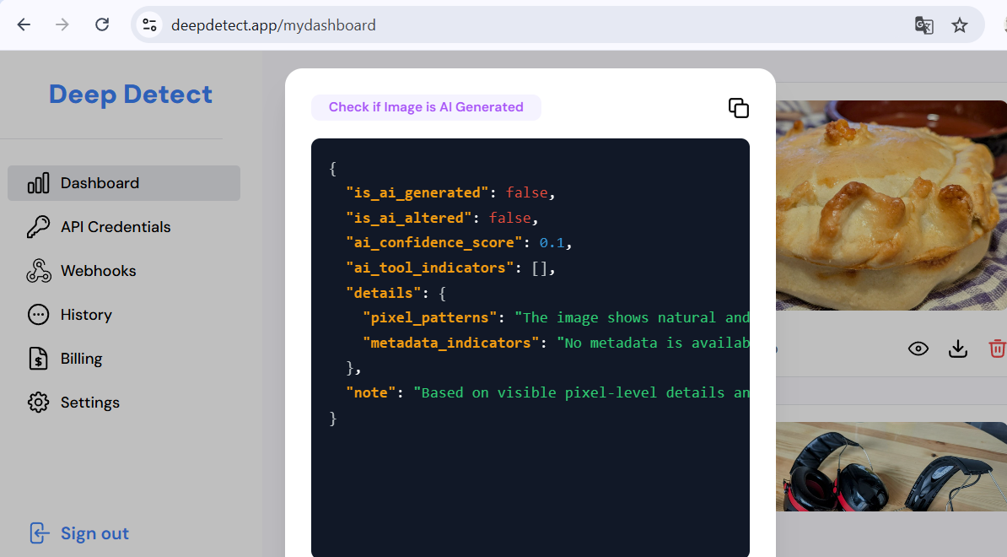The image size is (1007, 557).
Task: Open the Dashboard menu item
Action: (124, 183)
